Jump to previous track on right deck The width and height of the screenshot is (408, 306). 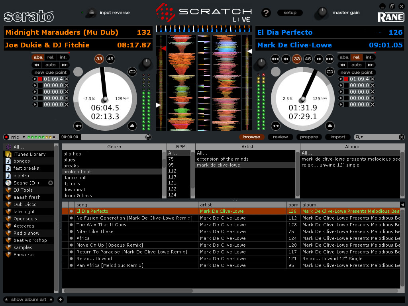342,65
